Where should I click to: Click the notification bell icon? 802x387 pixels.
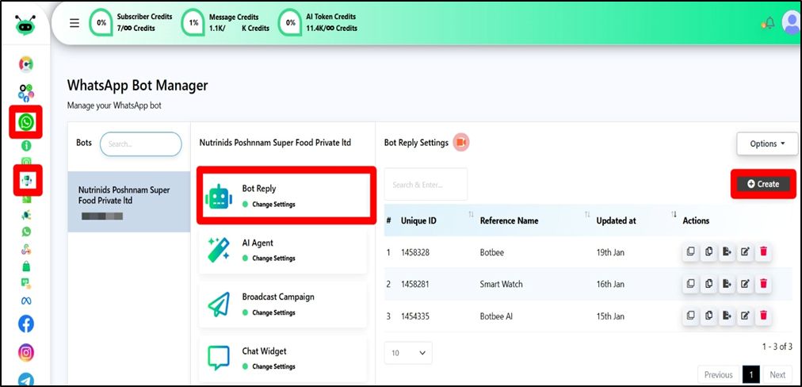pyautogui.click(x=768, y=23)
